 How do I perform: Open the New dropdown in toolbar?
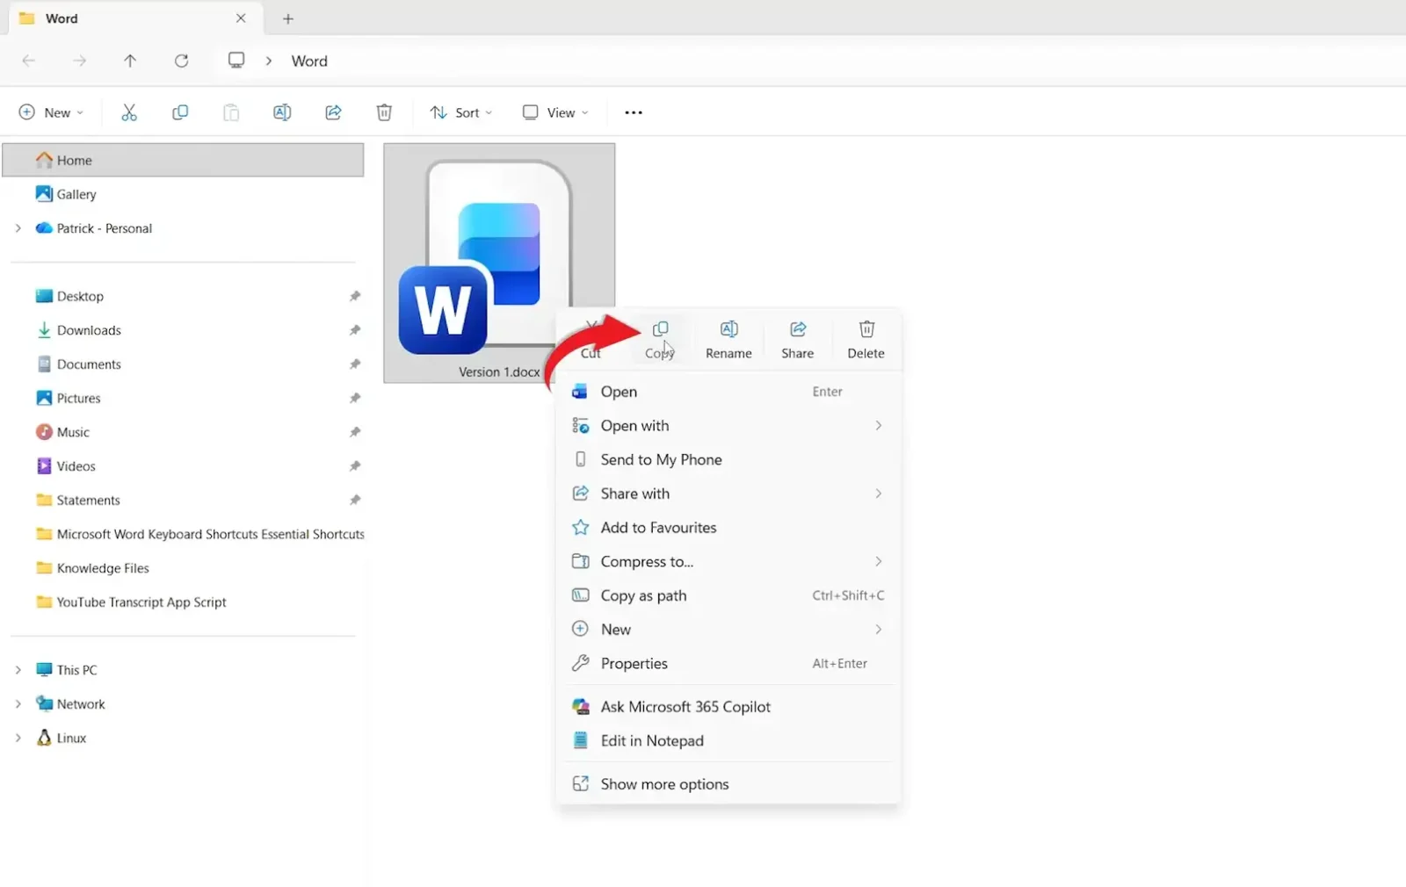click(x=52, y=112)
